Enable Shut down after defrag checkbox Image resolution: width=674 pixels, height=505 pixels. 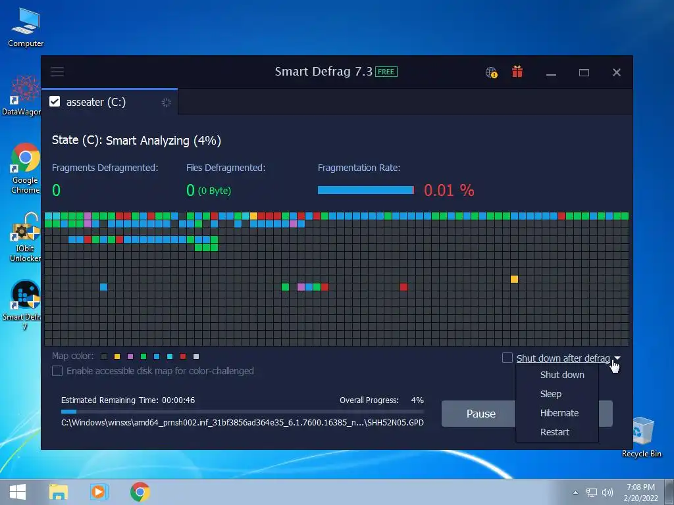click(507, 358)
